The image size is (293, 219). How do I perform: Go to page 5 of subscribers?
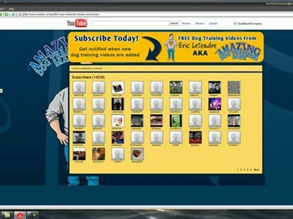coord(251,170)
